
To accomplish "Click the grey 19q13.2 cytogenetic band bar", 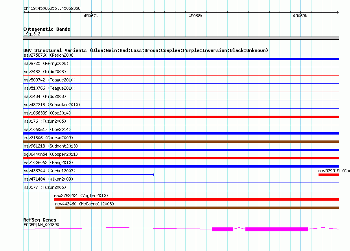I will click(181, 38).
